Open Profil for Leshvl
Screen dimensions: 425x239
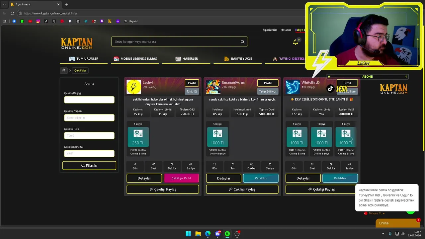point(192,83)
